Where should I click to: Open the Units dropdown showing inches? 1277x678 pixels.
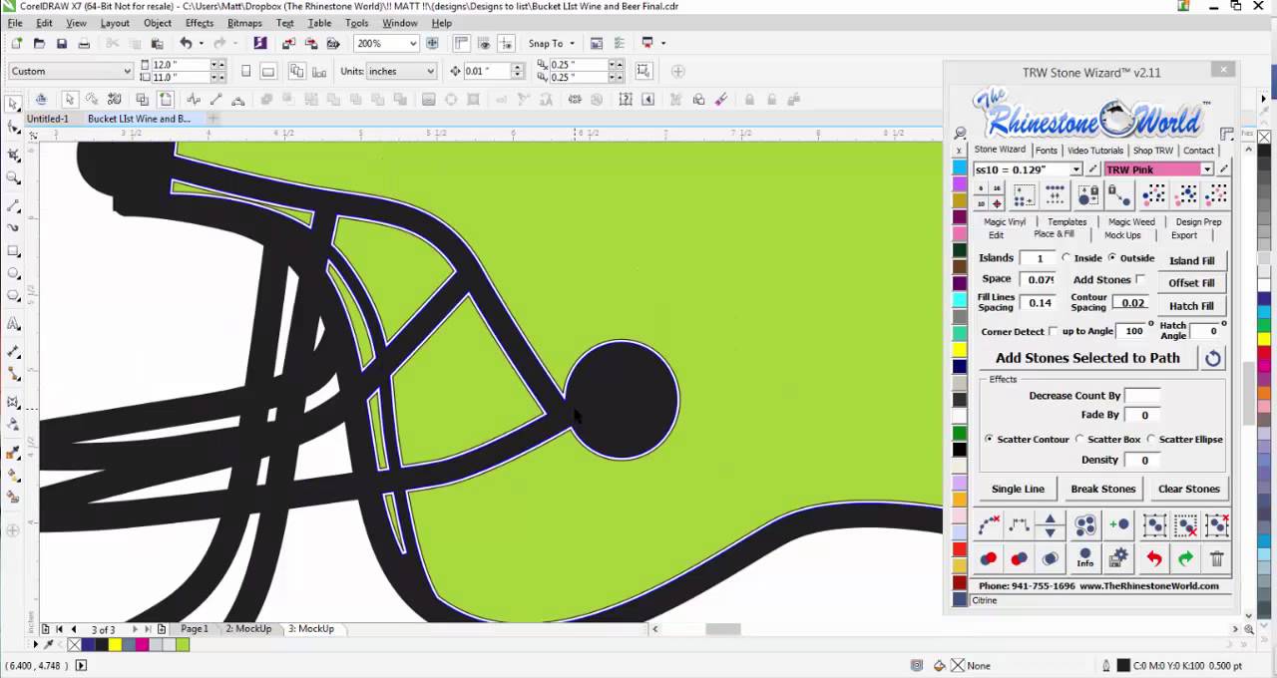(429, 71)
